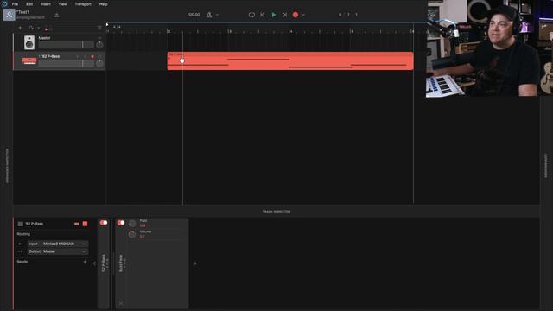Select the red MIDI clip on the timeline
This screenshot has height=311, width=553.
tap(290, 61)
